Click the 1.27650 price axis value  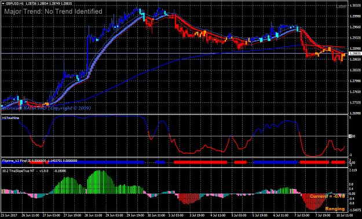(355, 92)
